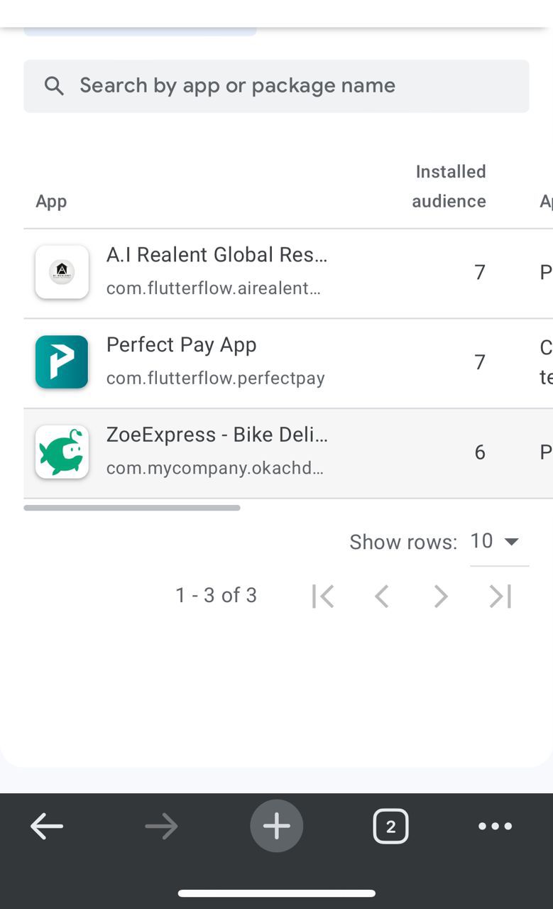The height and width of the screenshot is (909, 553).
Task: Open the ZoeExpress - Bike Deli… name link
Action: 217,435
